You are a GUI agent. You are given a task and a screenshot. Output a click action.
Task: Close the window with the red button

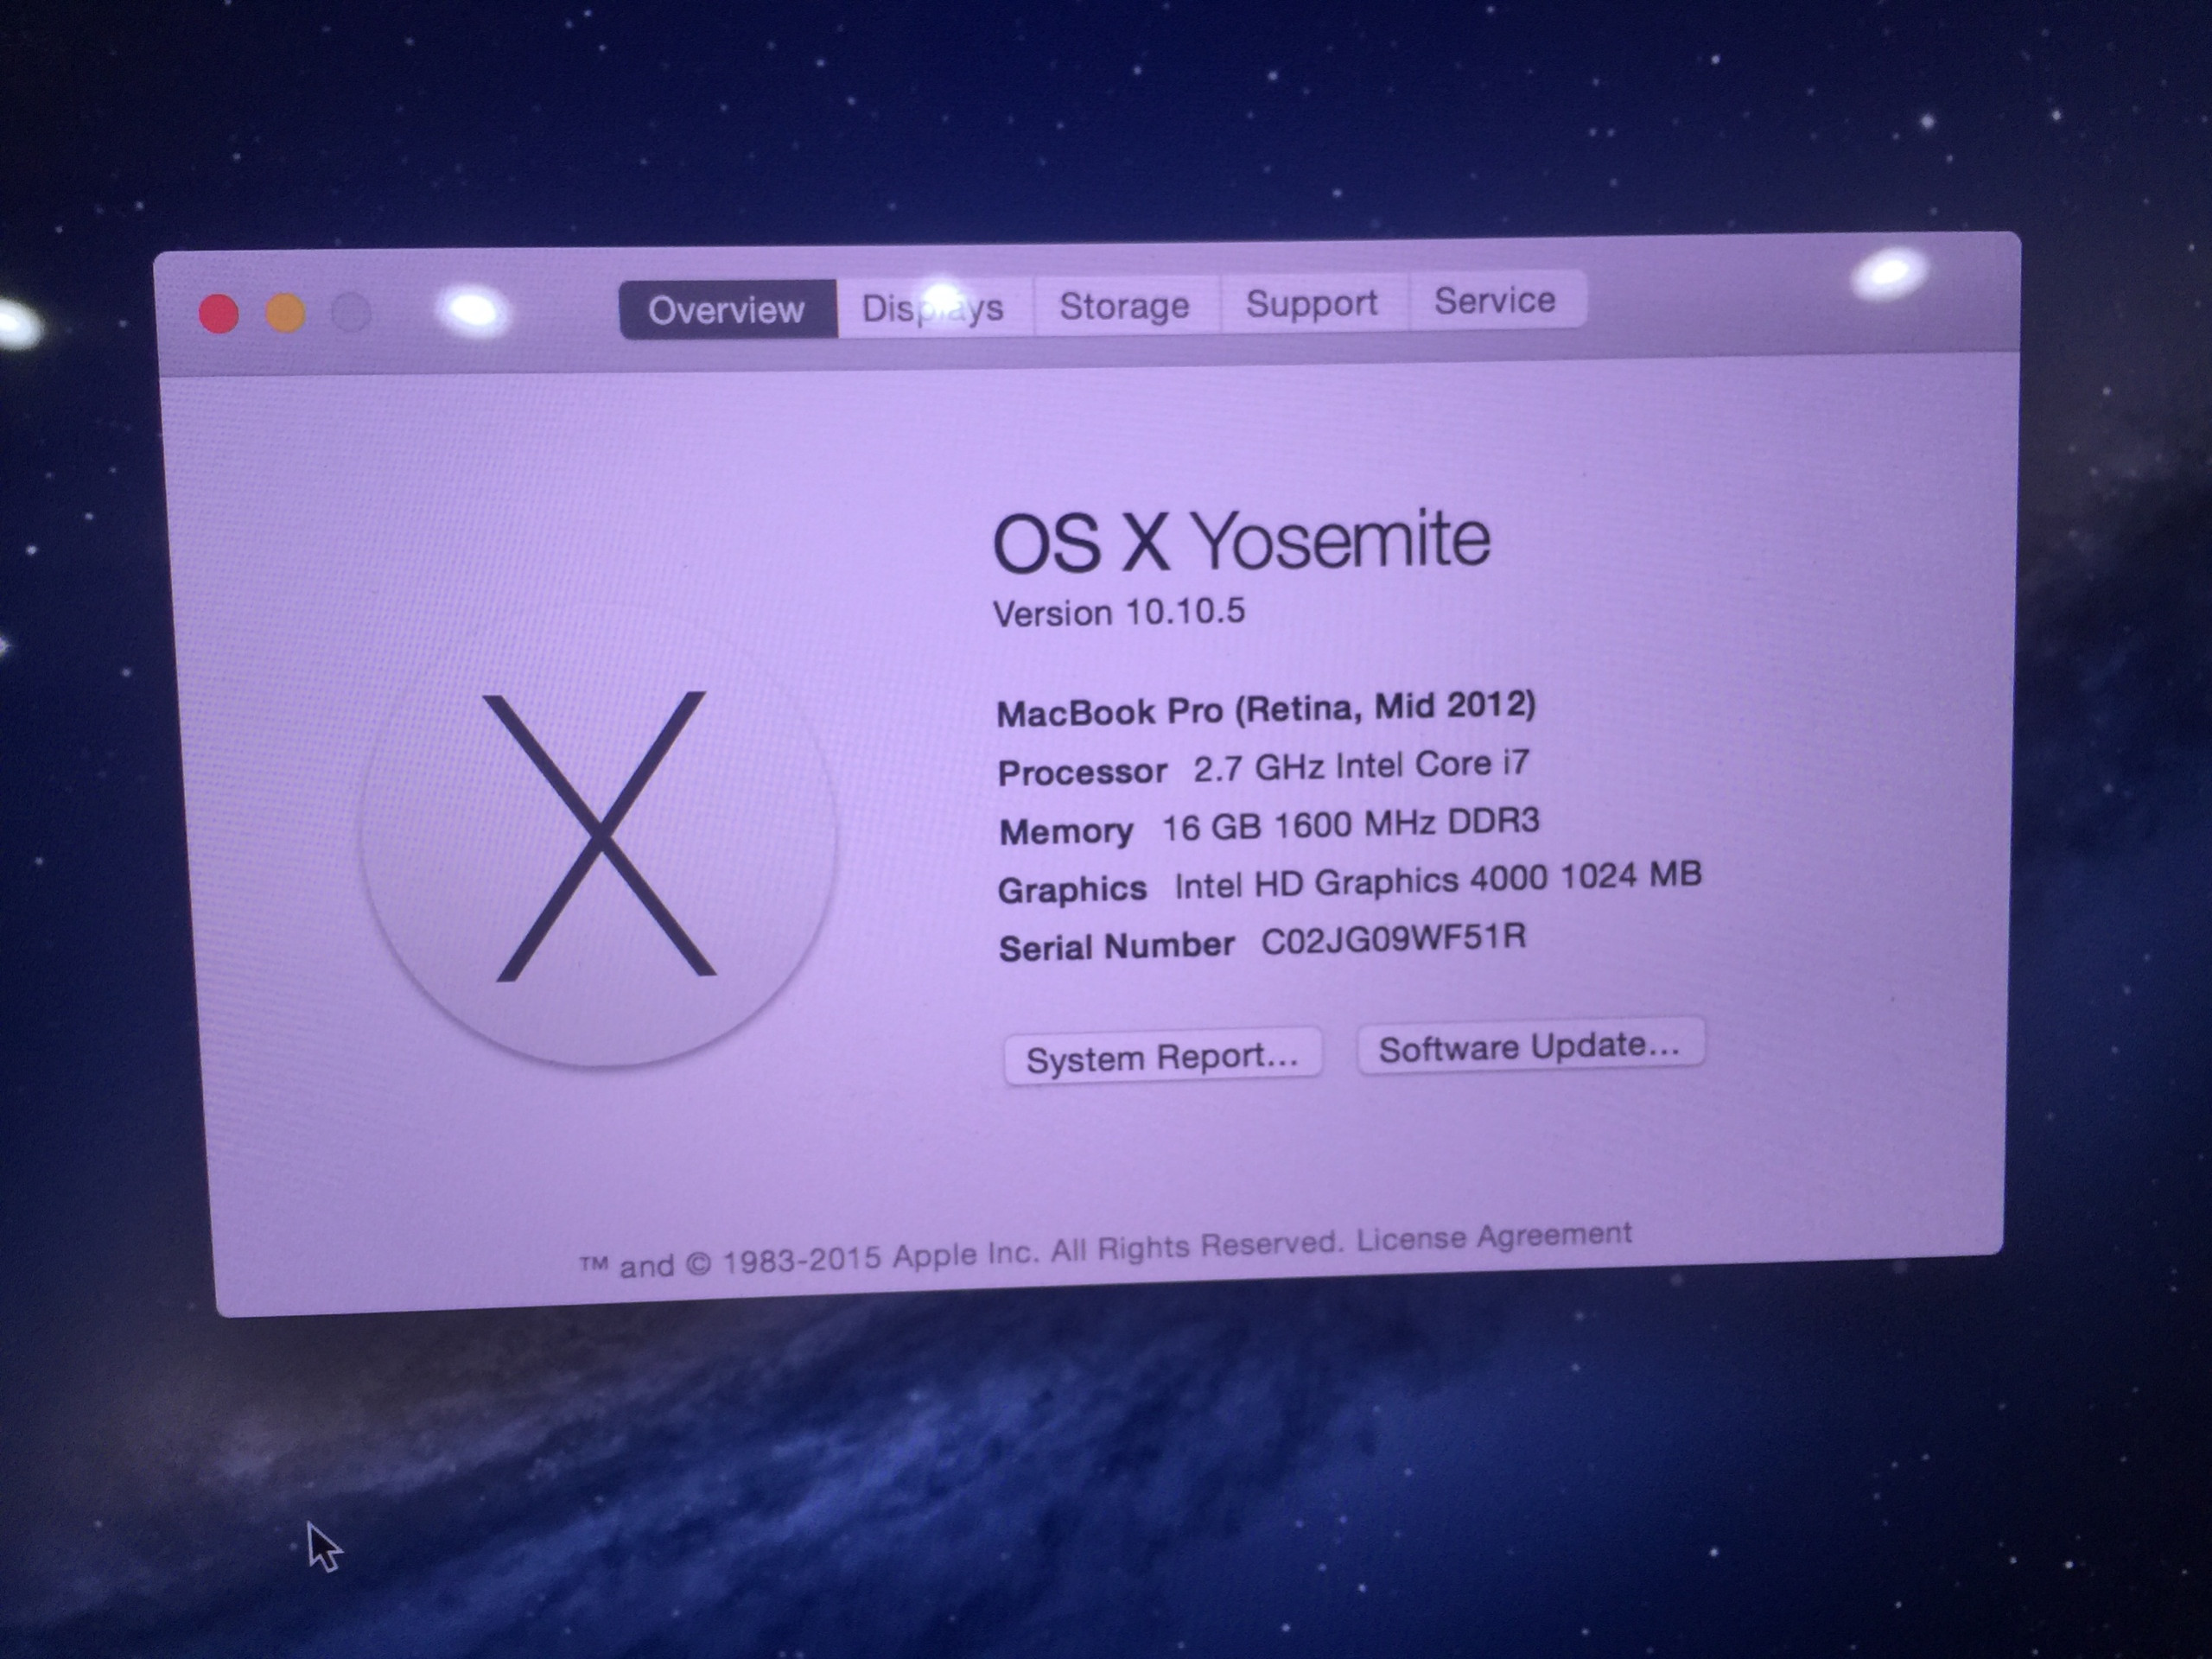[219, 314]
